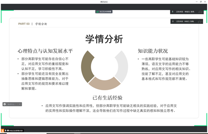Click the orange host avatar icon at bottom left

pyautogui.click(x=2, y=131)
